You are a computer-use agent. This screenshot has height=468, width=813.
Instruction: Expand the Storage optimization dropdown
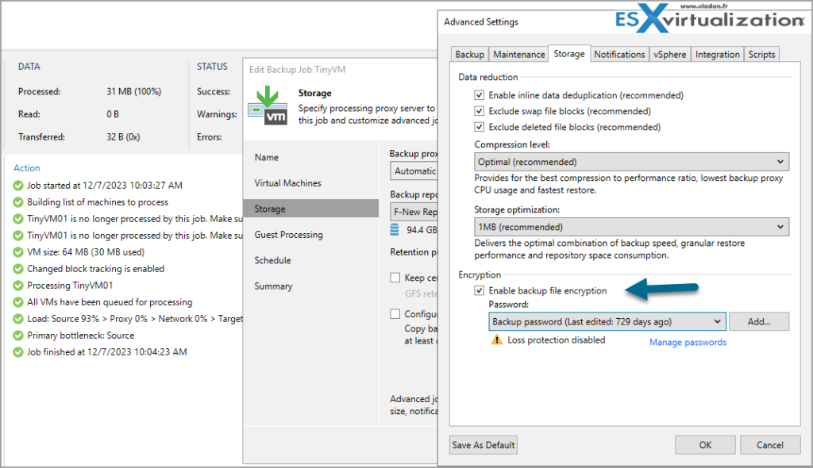coord(782,226)
